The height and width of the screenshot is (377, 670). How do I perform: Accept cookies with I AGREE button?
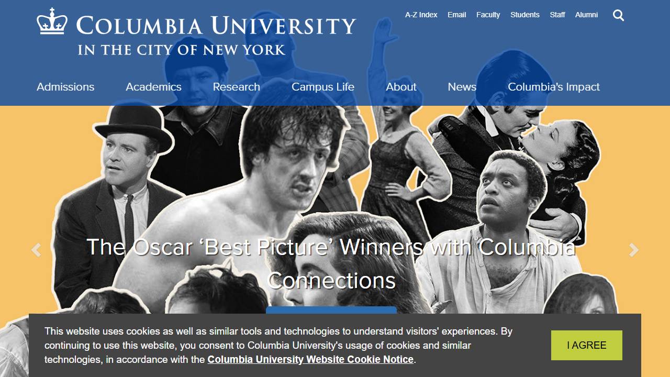click(x=587, y=345)
